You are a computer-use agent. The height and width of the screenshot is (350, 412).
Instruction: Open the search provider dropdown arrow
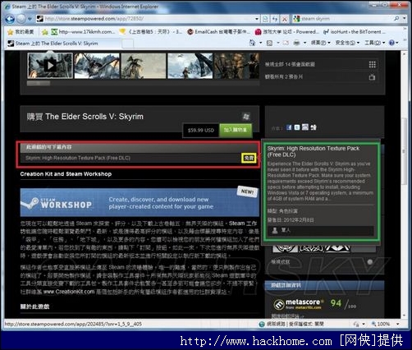point(404,18)
